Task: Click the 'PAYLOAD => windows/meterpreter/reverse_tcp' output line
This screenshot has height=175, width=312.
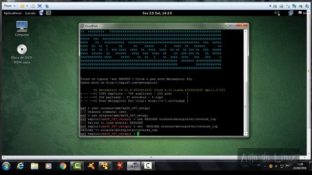Action: pyautogui.click(x=119, y=130)
